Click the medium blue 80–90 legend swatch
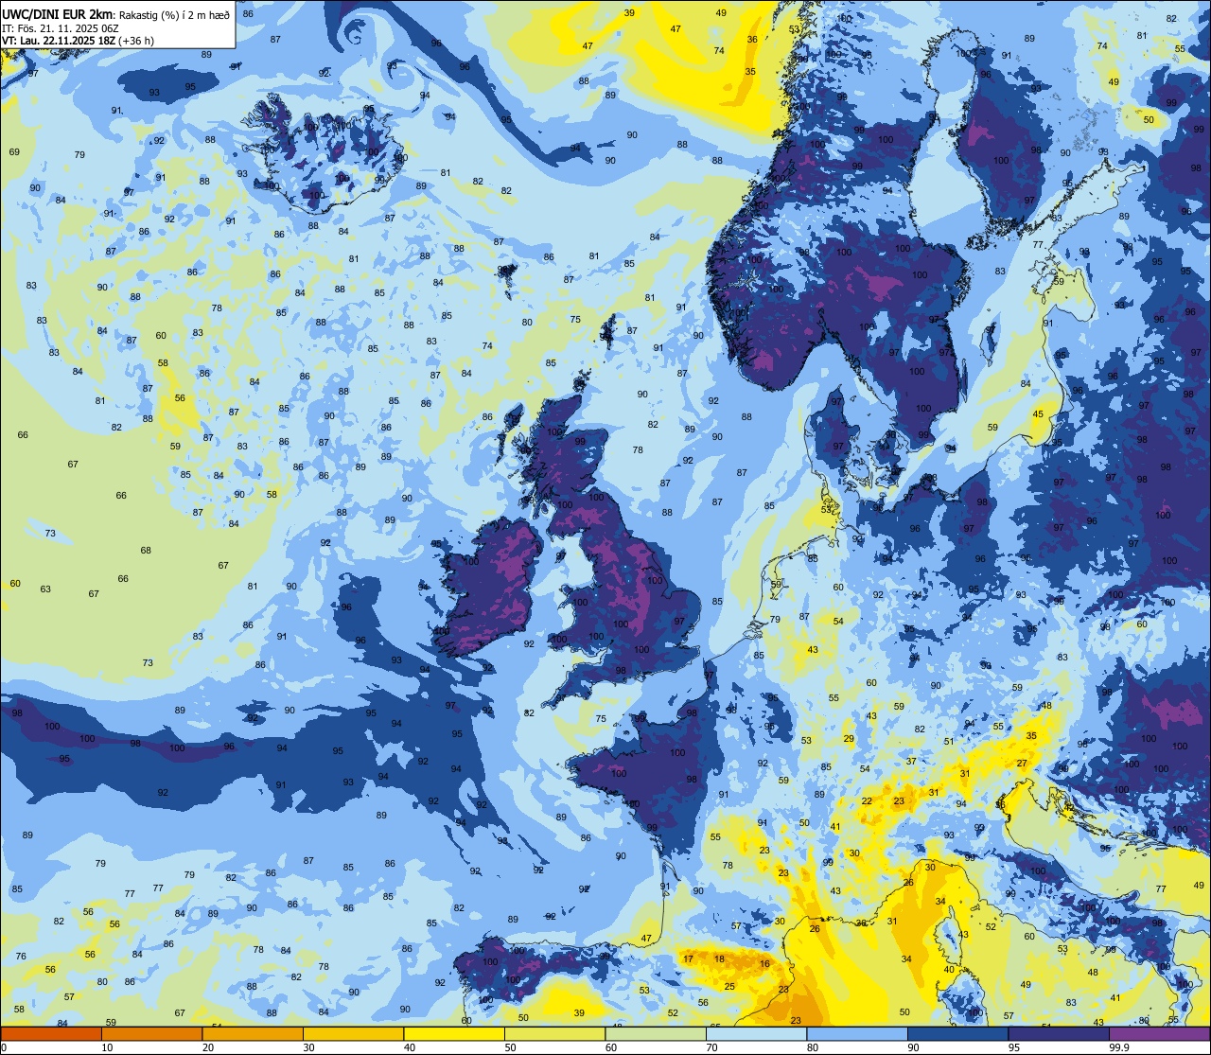The width and height of the screenshot is (1211, 1055). click(857, 1033)
